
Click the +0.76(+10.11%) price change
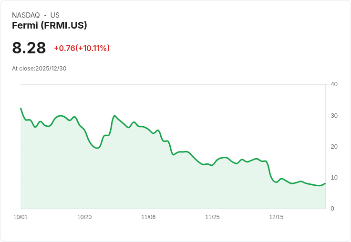click(x=82, y=48)
